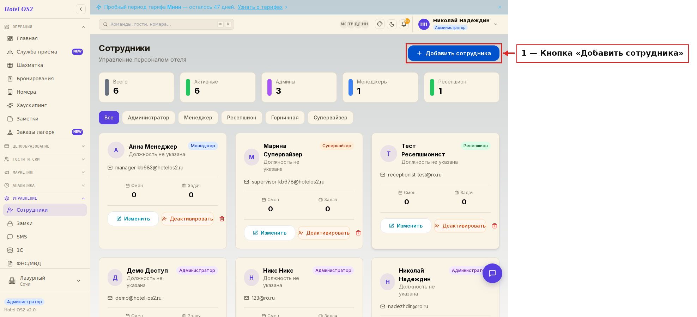Click email demo@hotel-os2.ru
This screenshot has height=317, width=697.
tap(138, 298)
